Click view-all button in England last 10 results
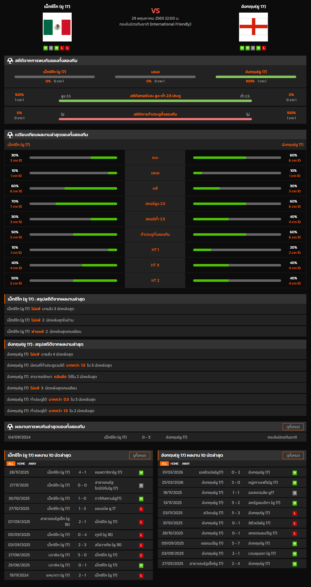 (293, 455)
